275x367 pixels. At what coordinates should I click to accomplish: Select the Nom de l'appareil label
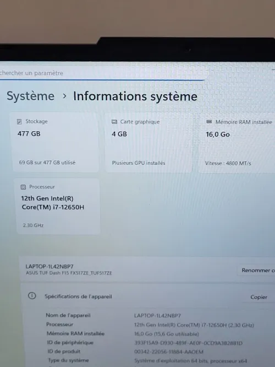coord(68,315)
